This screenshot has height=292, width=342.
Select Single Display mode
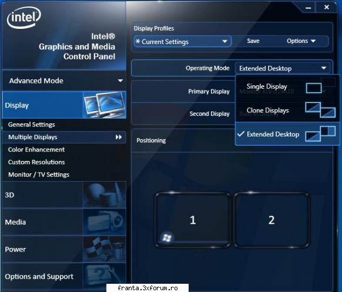(x=287, y=86)
